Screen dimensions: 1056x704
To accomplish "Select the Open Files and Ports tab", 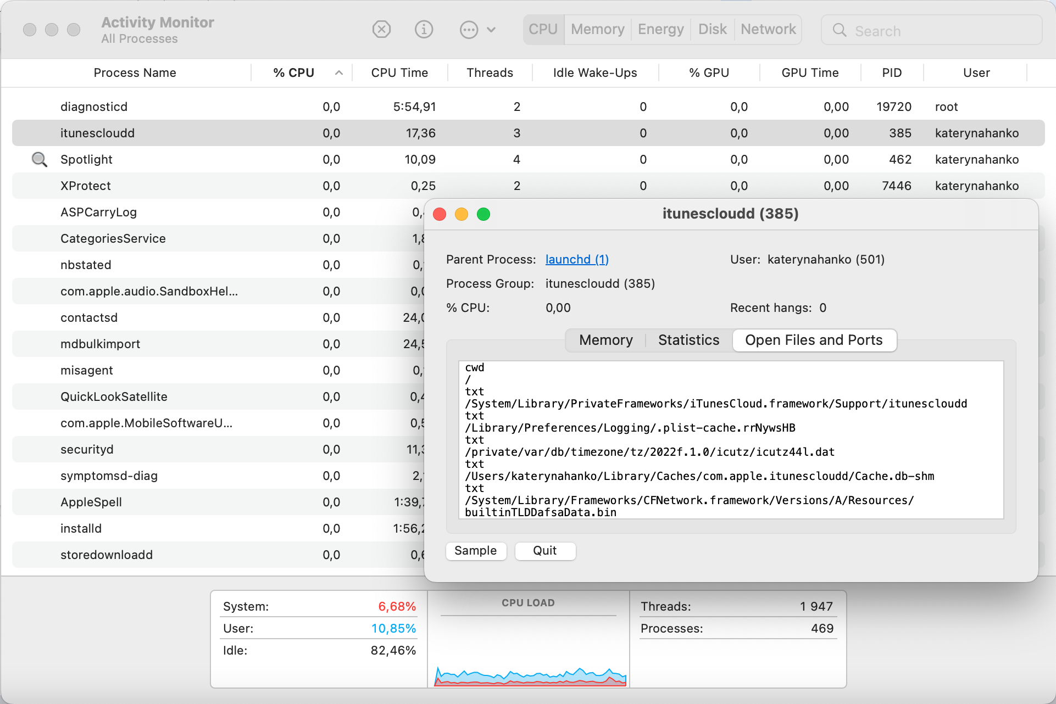I will pyautogui.click(x=814, y=340).
